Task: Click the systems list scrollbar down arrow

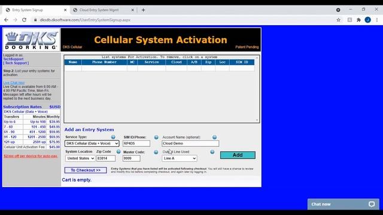Action: point(257,120)
